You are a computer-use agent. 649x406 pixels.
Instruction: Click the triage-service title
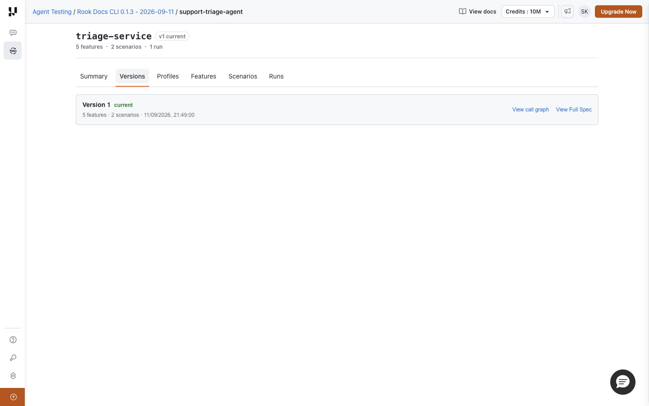pyautogui.click(x=114, y=36)
